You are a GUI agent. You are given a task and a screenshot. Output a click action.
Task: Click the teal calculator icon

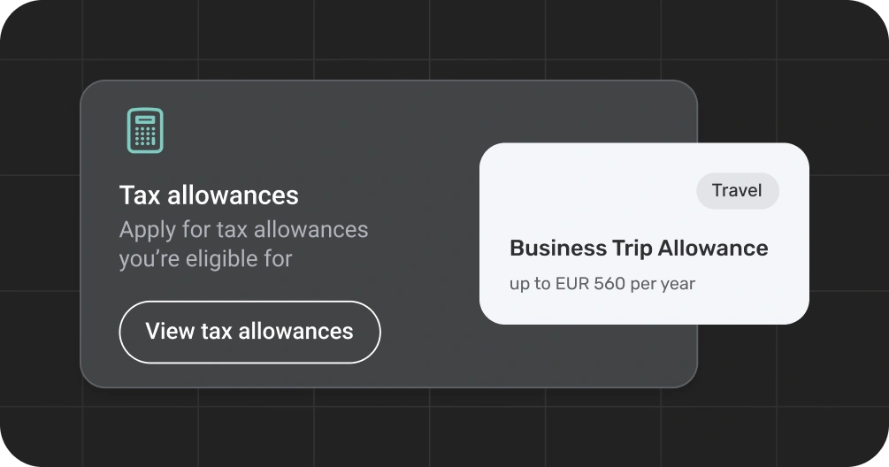145,131
